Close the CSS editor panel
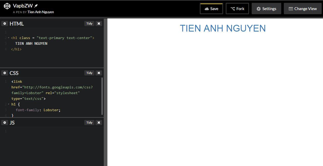This screenshot has width=323, height=166. (99, 73)
